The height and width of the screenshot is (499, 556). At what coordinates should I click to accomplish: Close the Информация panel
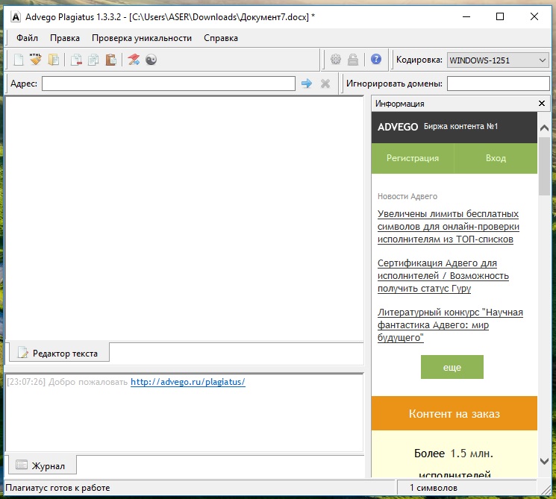click(542, 104)
